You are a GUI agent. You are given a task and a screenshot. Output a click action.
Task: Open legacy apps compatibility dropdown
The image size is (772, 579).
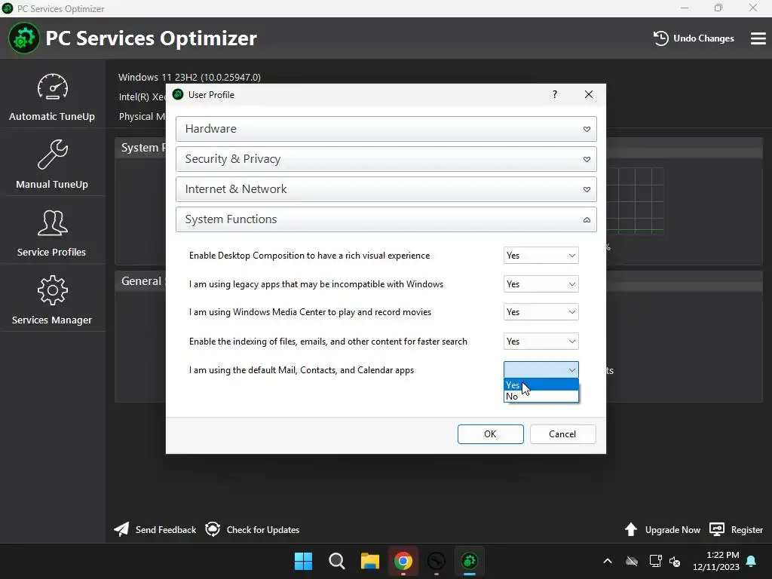[x=541, y=284]
